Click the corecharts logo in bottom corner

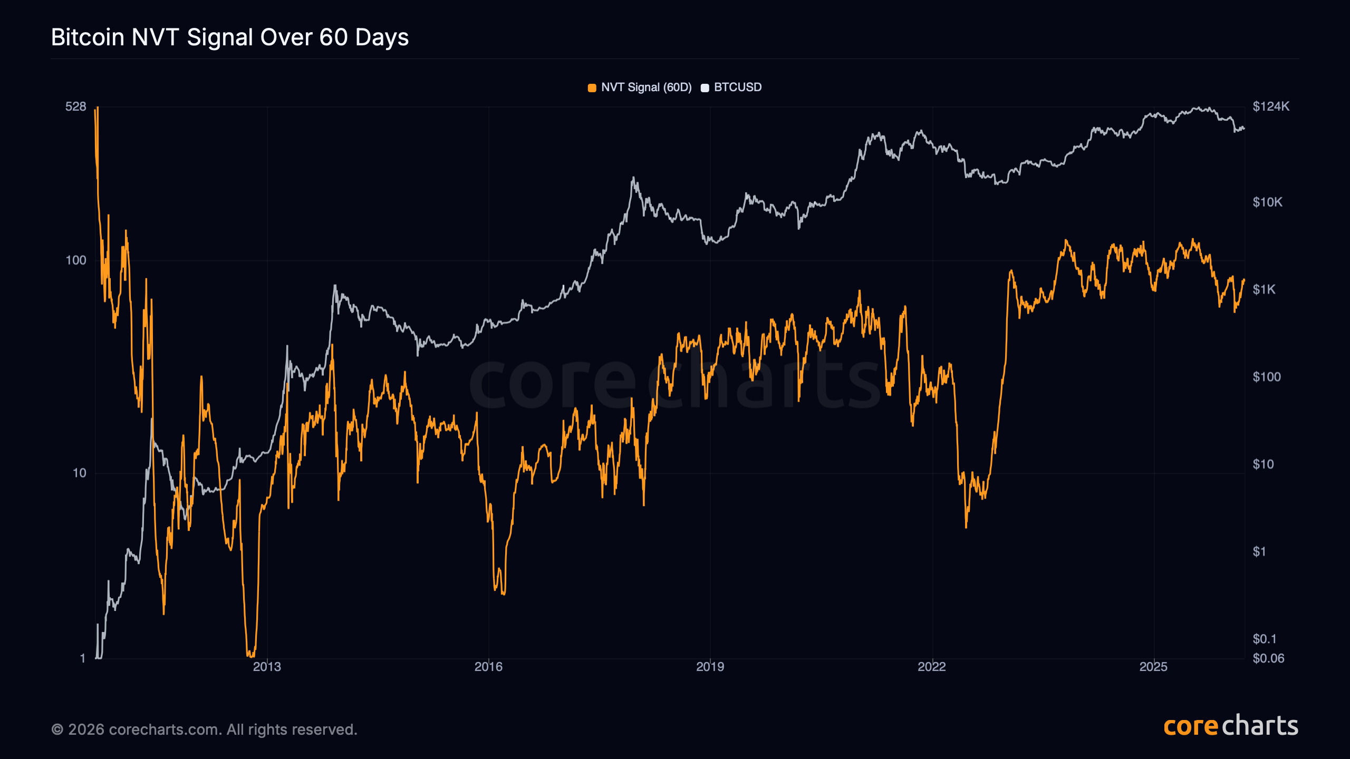pos(1230,726)
